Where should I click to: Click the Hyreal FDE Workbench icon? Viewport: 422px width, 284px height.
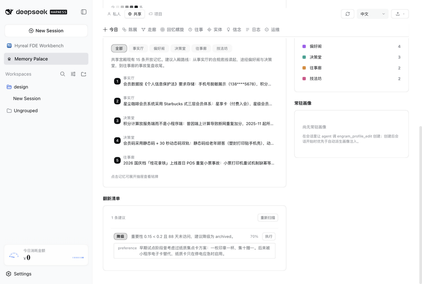[9, 46]
